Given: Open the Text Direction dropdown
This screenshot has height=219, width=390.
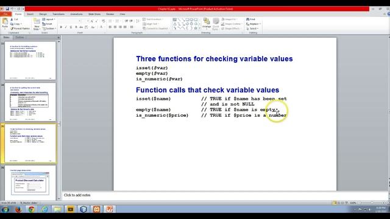Looking at the screenshot, I should tap(153, 19).
